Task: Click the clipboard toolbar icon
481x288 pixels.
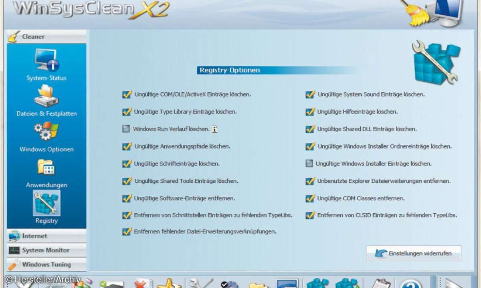Action: click(381, 283)
